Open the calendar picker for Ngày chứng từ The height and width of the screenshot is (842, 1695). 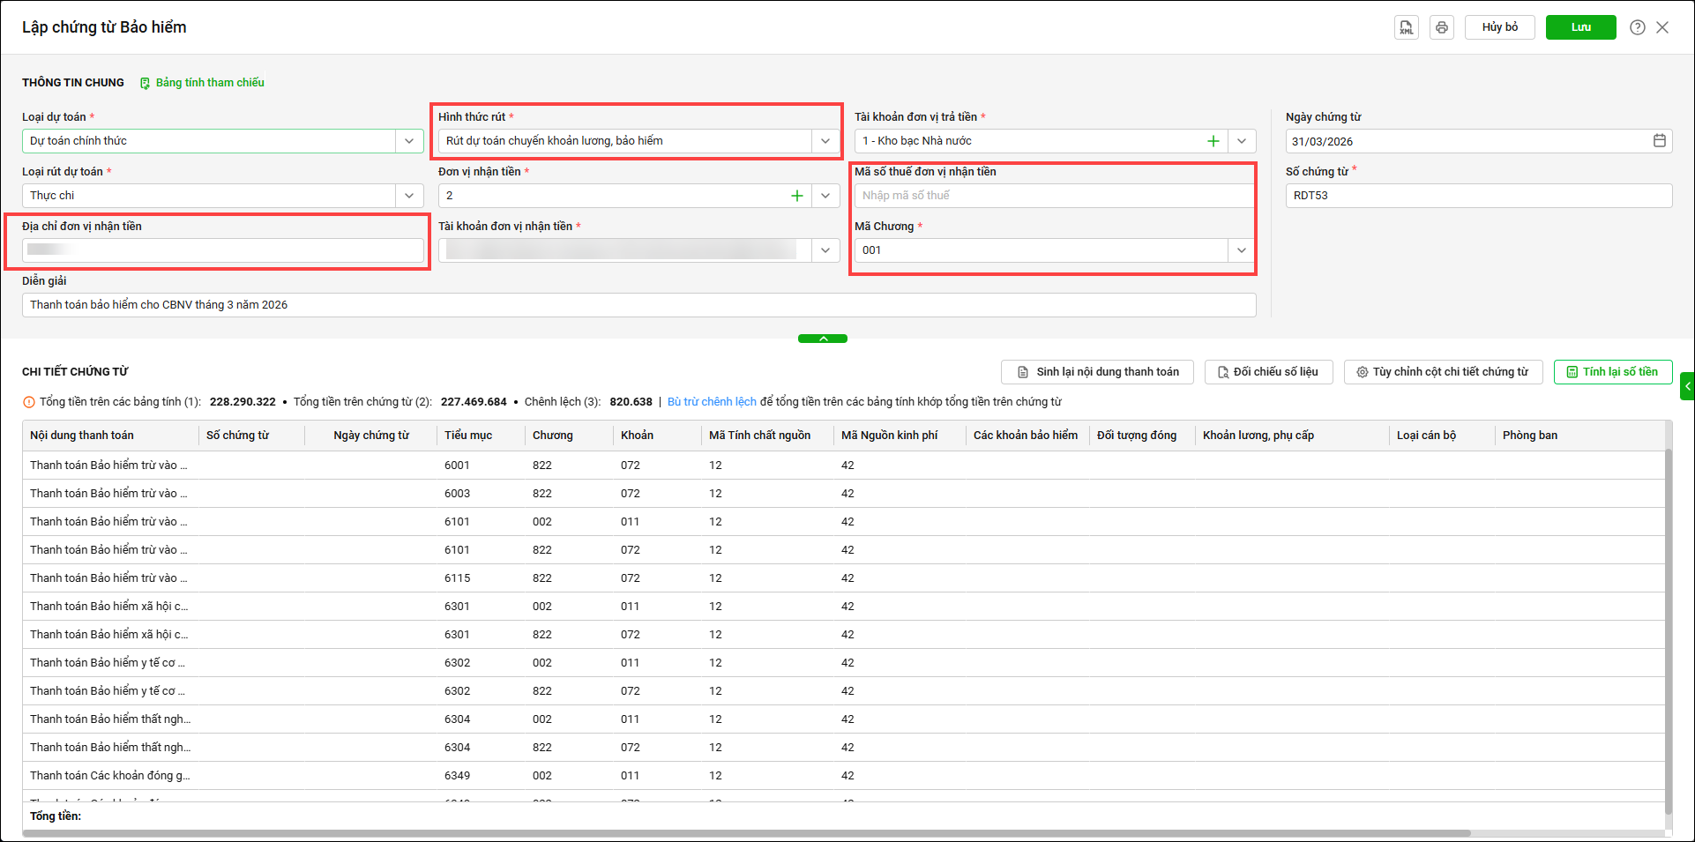pyautogui.click(x=1659, y=141)
